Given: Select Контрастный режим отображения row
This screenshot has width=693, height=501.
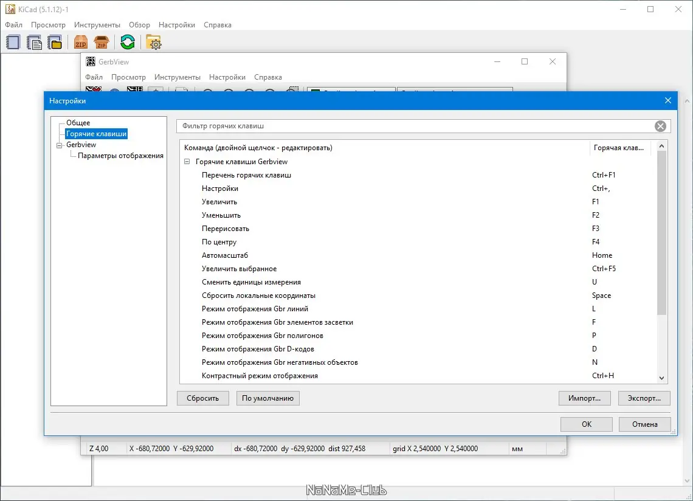Looking at the screenshot, I should (x=419, y=376).
